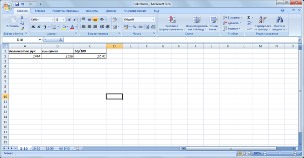
Task: Open the Формулы ribbon tab
Action: click(92, 11)
